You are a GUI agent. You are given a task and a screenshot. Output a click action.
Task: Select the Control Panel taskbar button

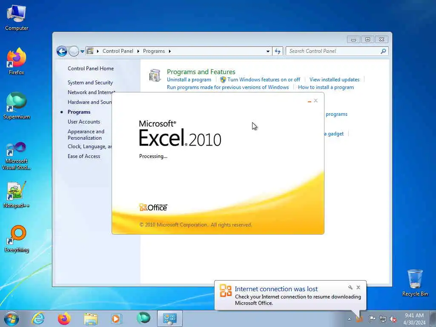tap(170, 318)
